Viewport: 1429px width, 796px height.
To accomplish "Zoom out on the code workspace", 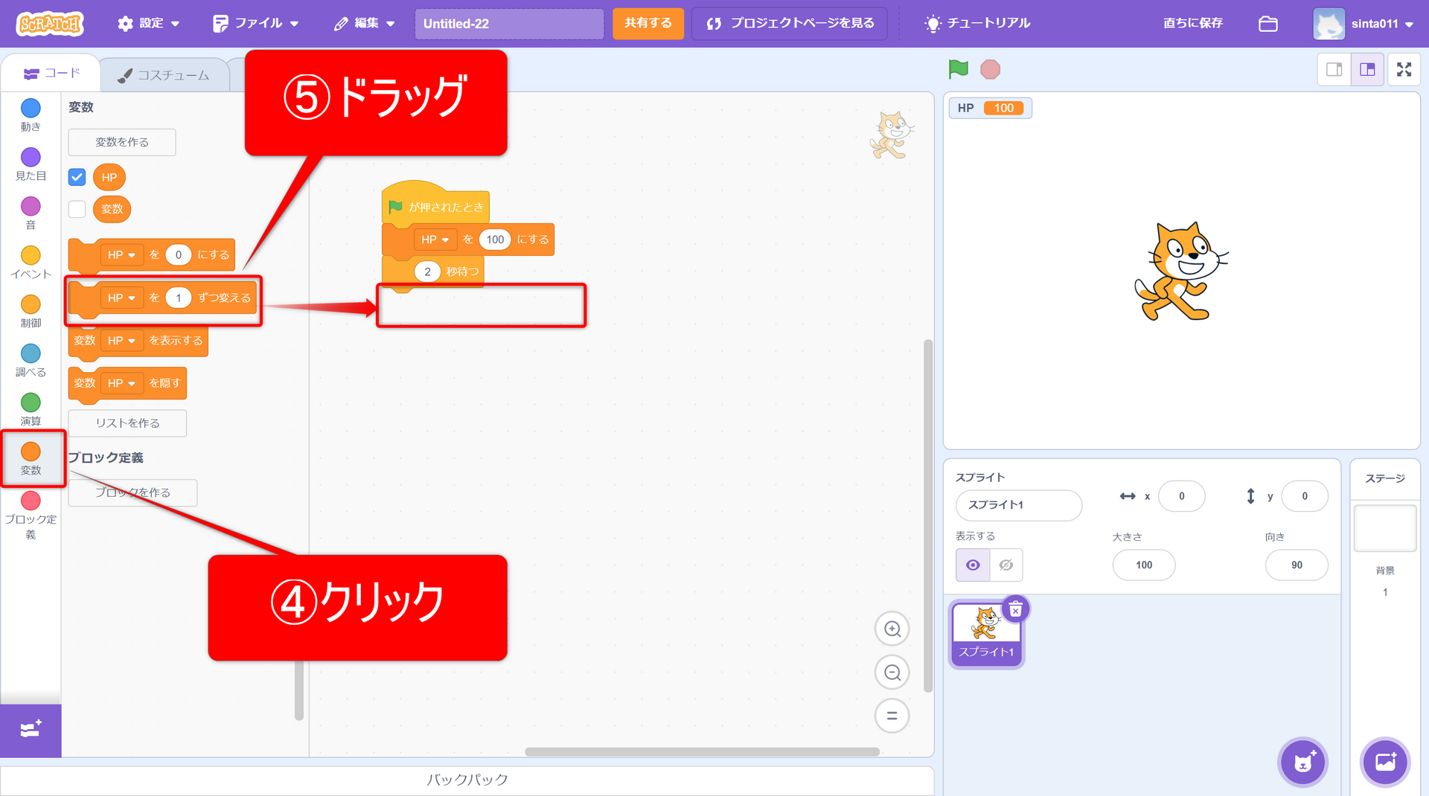I will (x=892, y=673).
